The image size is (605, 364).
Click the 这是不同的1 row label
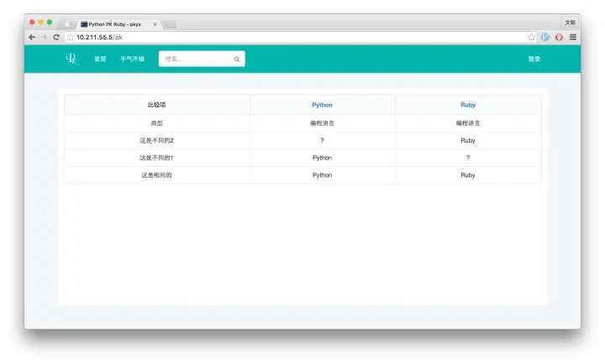pos(156,158)
